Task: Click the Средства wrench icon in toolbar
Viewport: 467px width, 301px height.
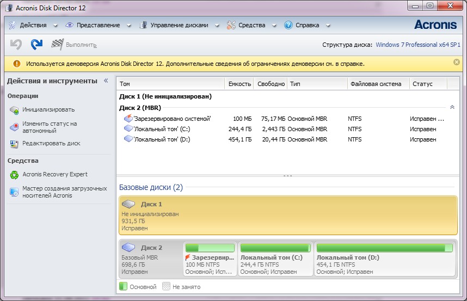Action: [231, 25]
